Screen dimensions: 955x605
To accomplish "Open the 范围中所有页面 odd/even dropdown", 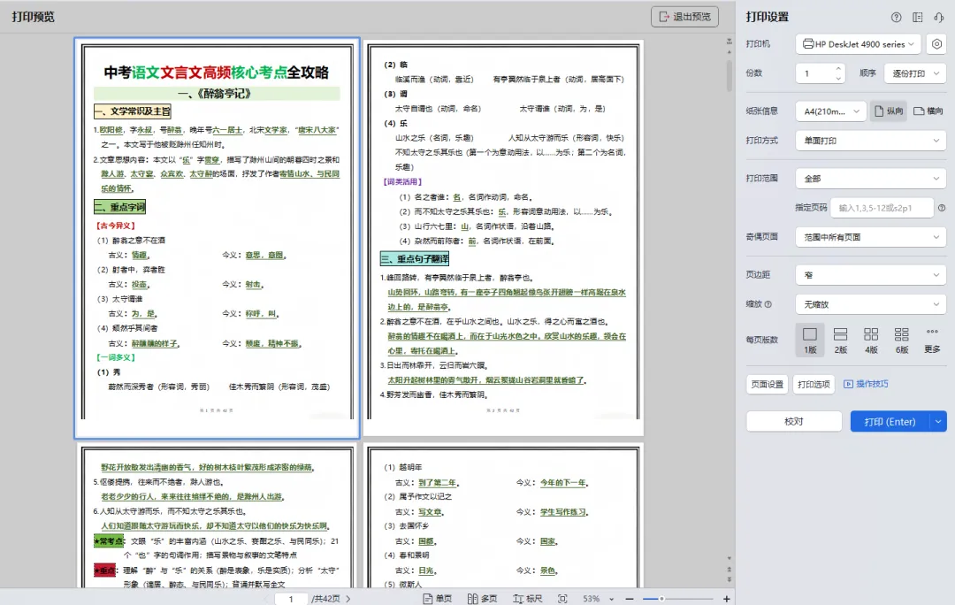I will (x=871, y=237).
